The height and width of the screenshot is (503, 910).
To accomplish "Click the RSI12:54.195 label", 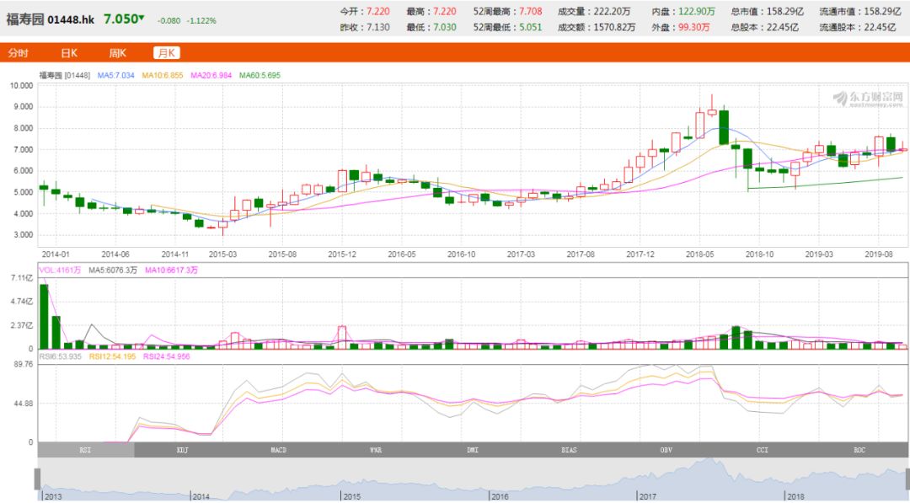I will point(112,356).
